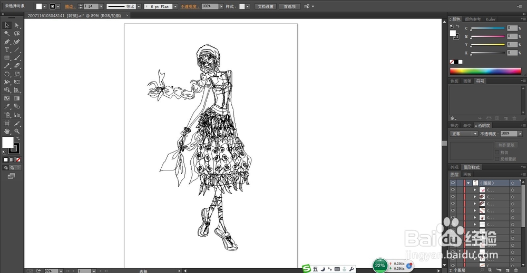Image resolution: width=527 pixels, height=273 pixels.
Task: Select the Paintbrush tool
Action: [17, 58]
